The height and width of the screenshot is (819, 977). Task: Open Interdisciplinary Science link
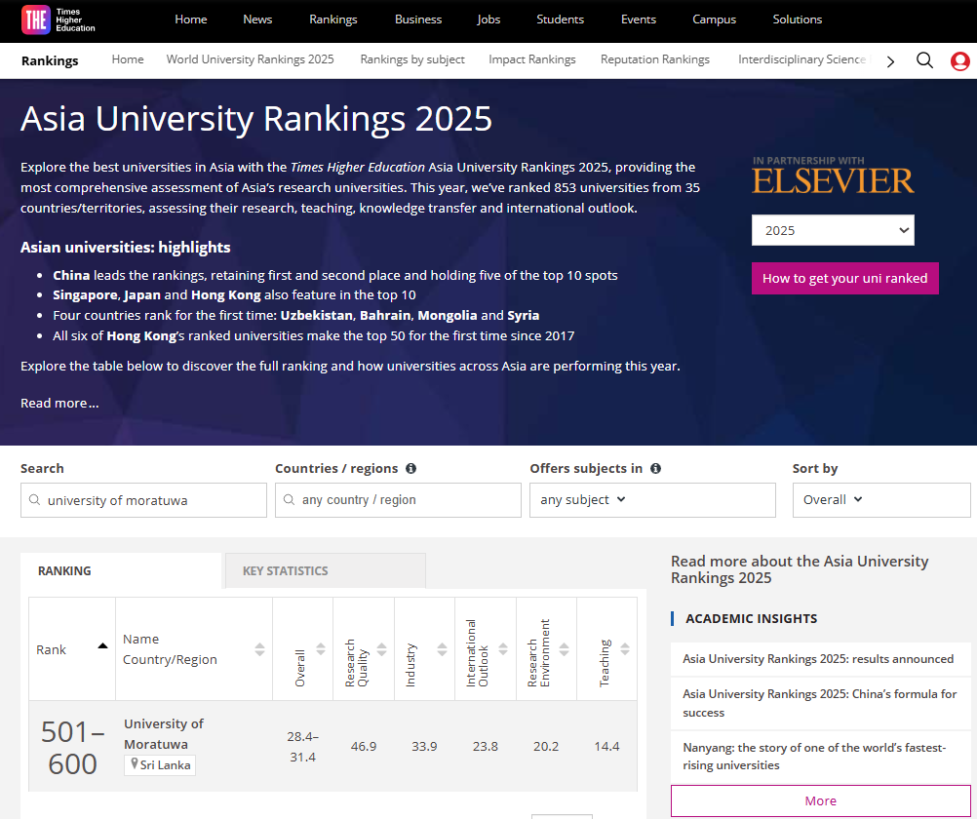(x=801, y=59)
